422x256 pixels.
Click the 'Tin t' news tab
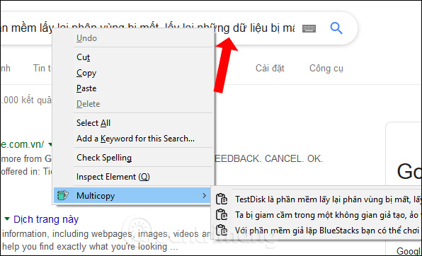tap(42, 68)
